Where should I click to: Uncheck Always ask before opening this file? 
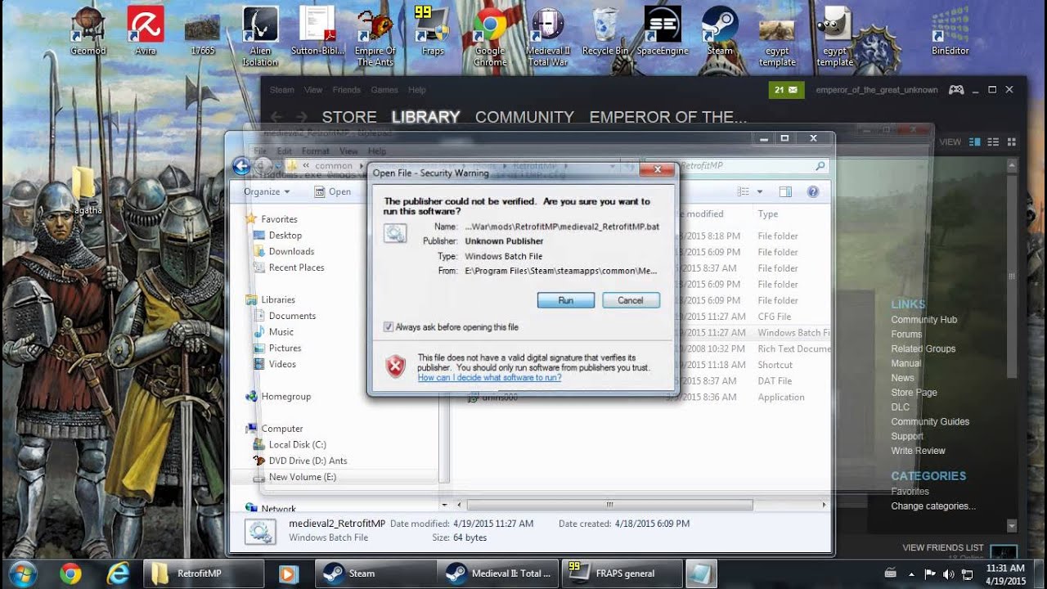pyautogui.click(x=389, y=327)
